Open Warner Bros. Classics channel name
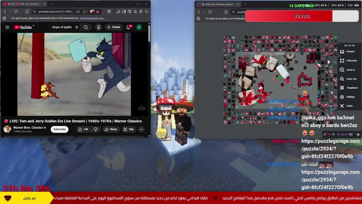 pos(28,127)
